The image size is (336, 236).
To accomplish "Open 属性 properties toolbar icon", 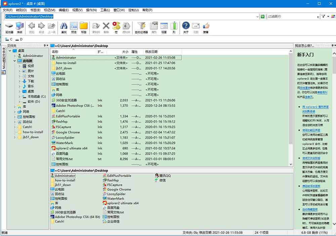I will (x=154, y=28).
